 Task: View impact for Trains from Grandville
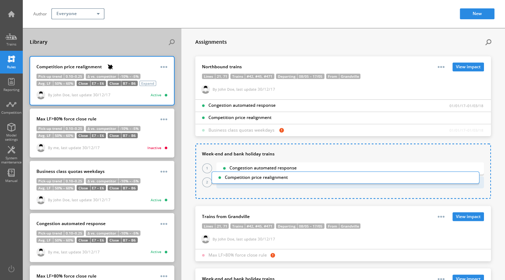[468, 217]
